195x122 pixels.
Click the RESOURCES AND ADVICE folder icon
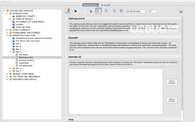[10, 79]
